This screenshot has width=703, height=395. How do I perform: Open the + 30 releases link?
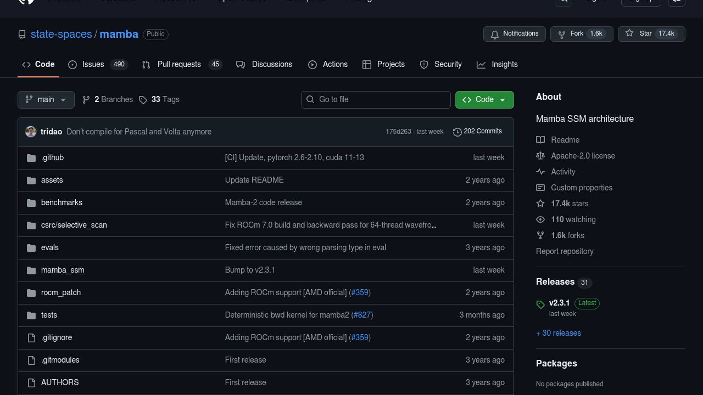coord(558,333)
